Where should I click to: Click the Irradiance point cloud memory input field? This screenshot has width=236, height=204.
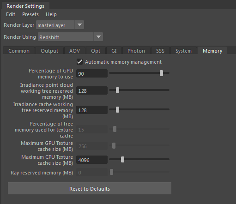click(92, 90)
